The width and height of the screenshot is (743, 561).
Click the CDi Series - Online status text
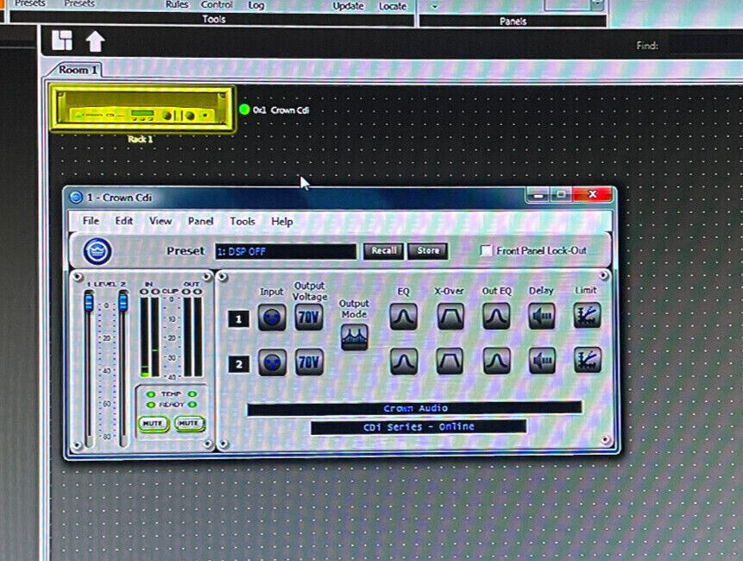pos(419,427)
